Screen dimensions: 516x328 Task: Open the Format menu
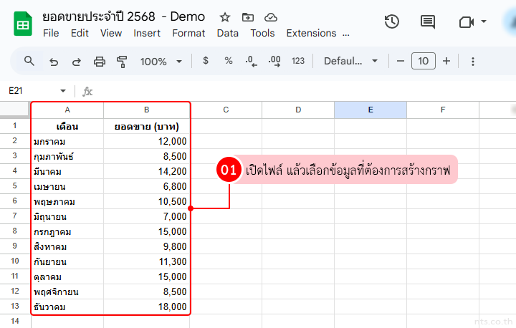[188, 33]
